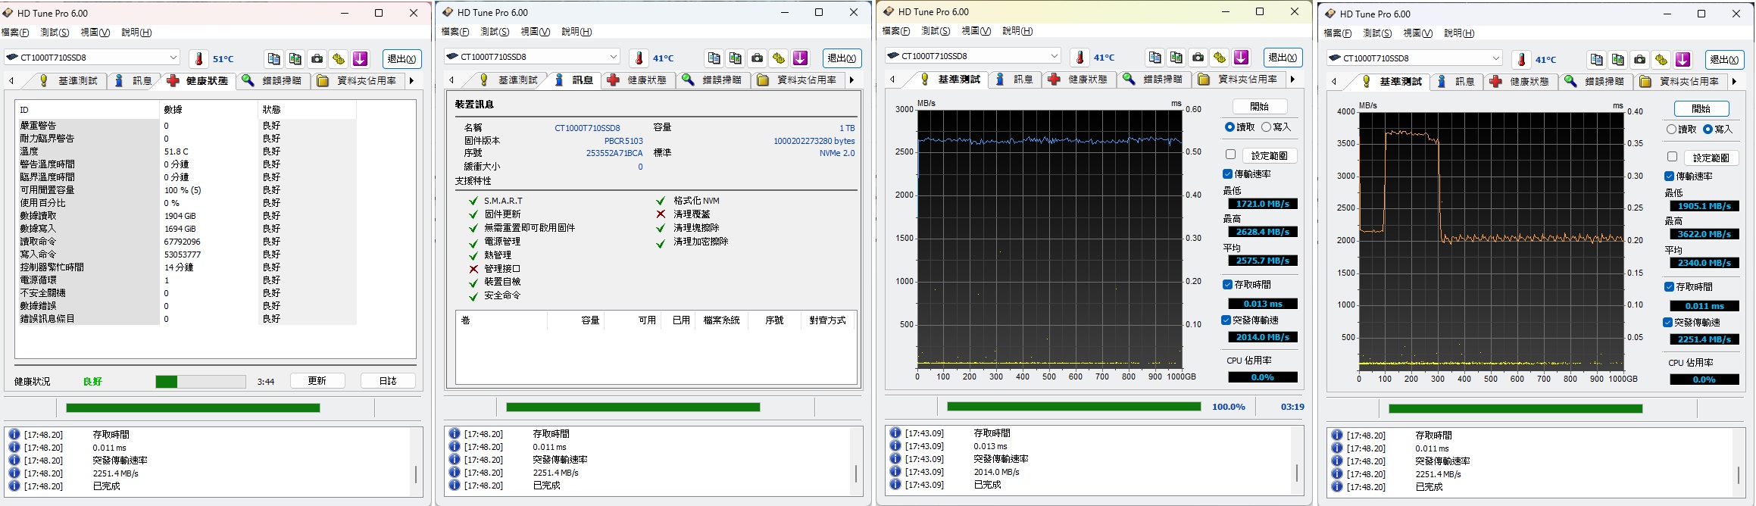This screenshot has height=506, width=1756.
Task: Click copy-screenshot icon in read benchmark window
Action: [x=1176, y=58]
